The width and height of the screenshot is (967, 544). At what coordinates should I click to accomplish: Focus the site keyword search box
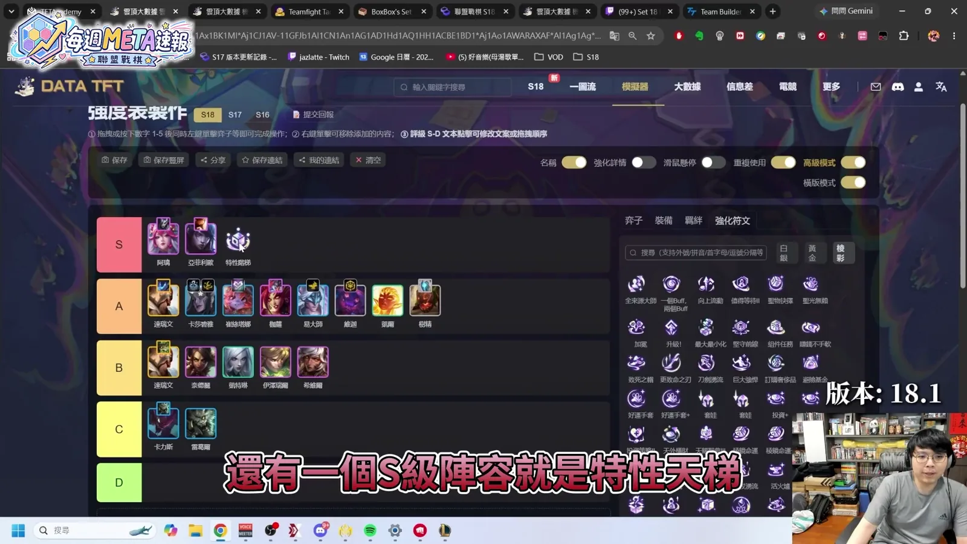[x=453, y=87]
